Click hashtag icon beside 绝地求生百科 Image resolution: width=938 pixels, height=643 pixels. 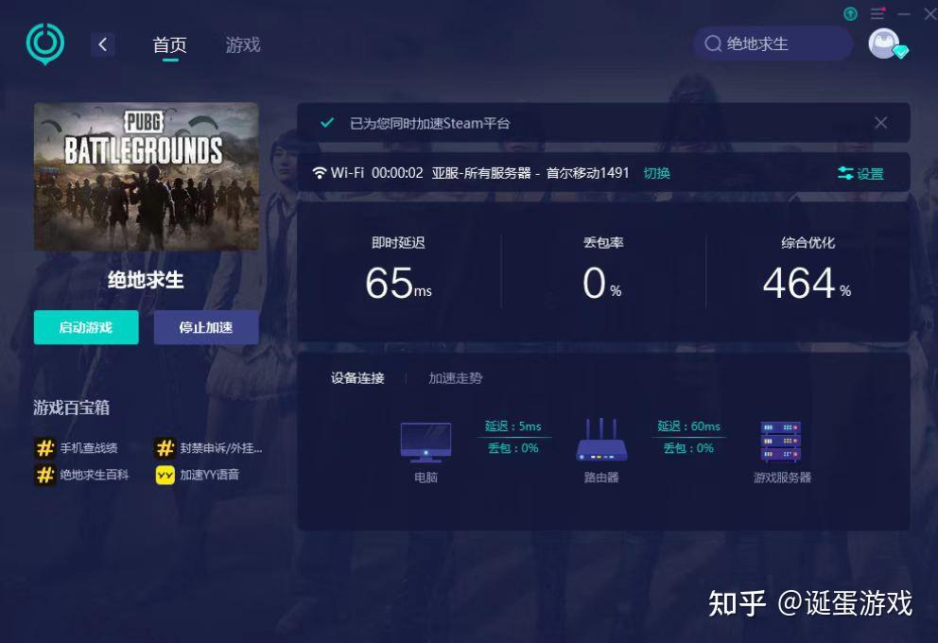tap(44, 475)
